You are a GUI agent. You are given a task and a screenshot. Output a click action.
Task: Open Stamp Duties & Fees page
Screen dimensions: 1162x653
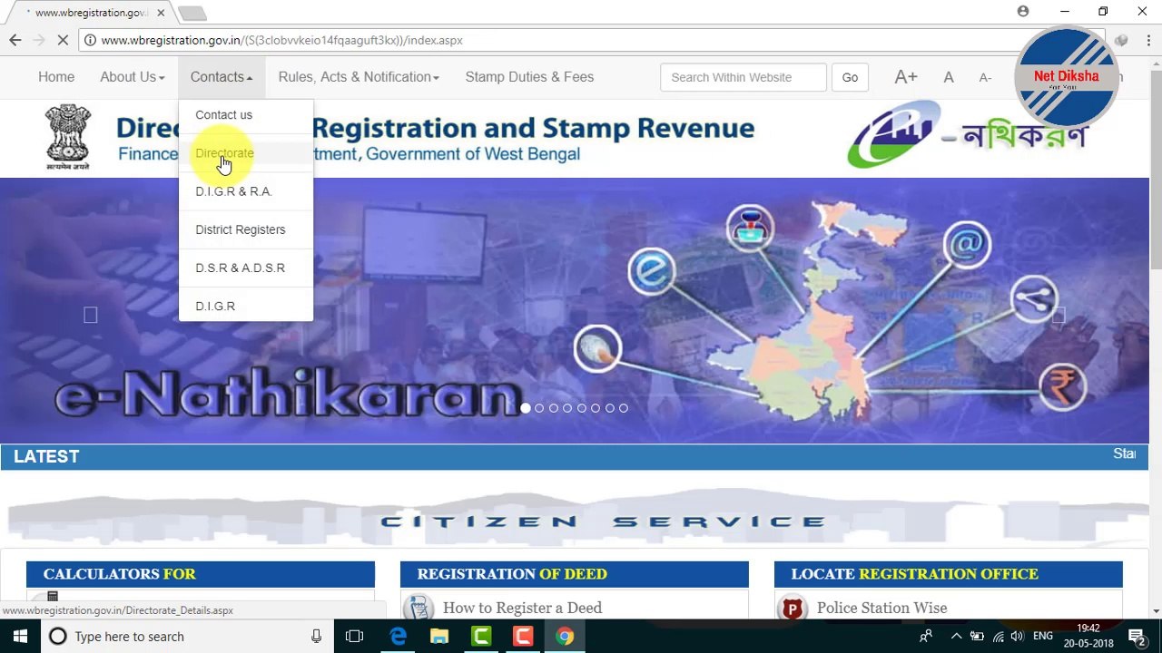pyautogui.click(x=529, y=77)
